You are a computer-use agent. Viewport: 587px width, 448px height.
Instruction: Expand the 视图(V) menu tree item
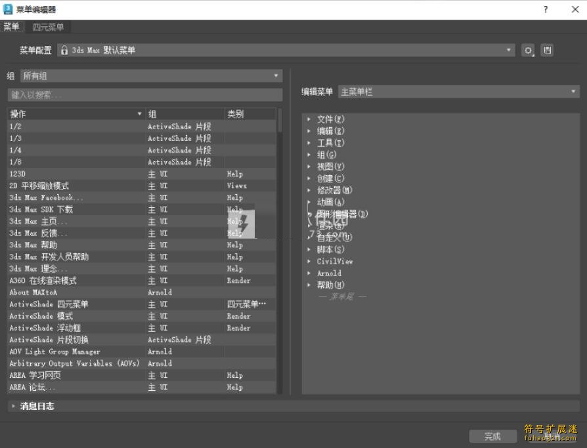pyautogui.click(x=309, y=167)
